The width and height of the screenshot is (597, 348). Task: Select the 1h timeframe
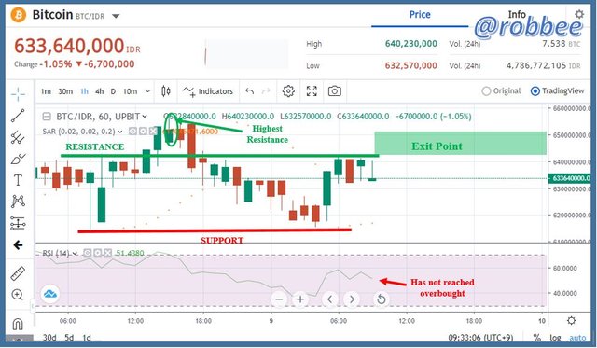[x=84, y=91]
